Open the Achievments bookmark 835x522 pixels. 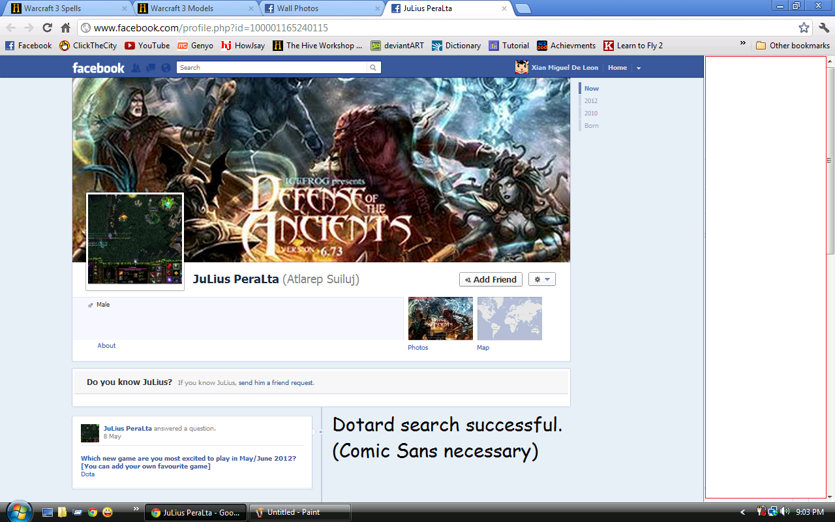tap(566, 46)
